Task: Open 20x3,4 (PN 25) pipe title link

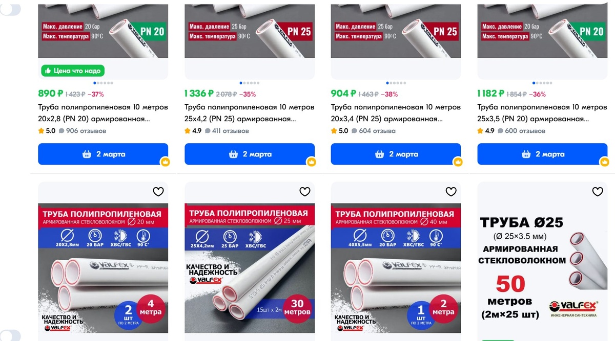Action: 396,113
